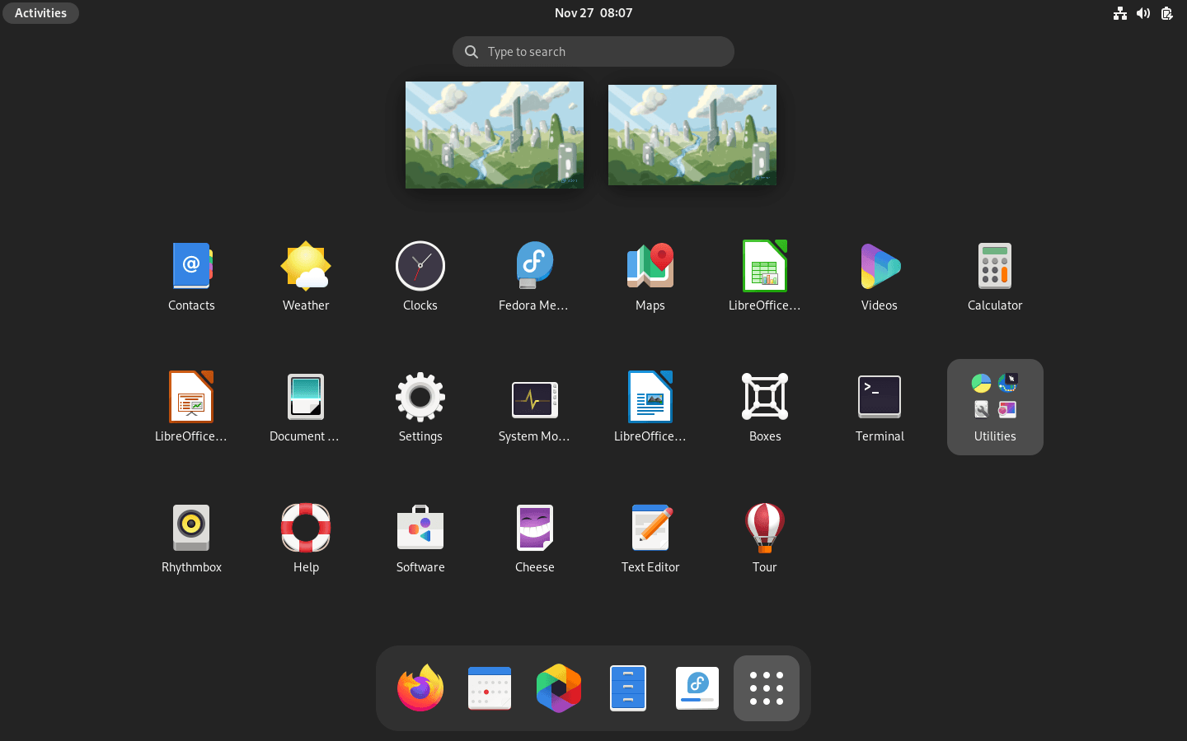
Task: Expand the Utilities app folder
Action: click(x=995, y=407)
